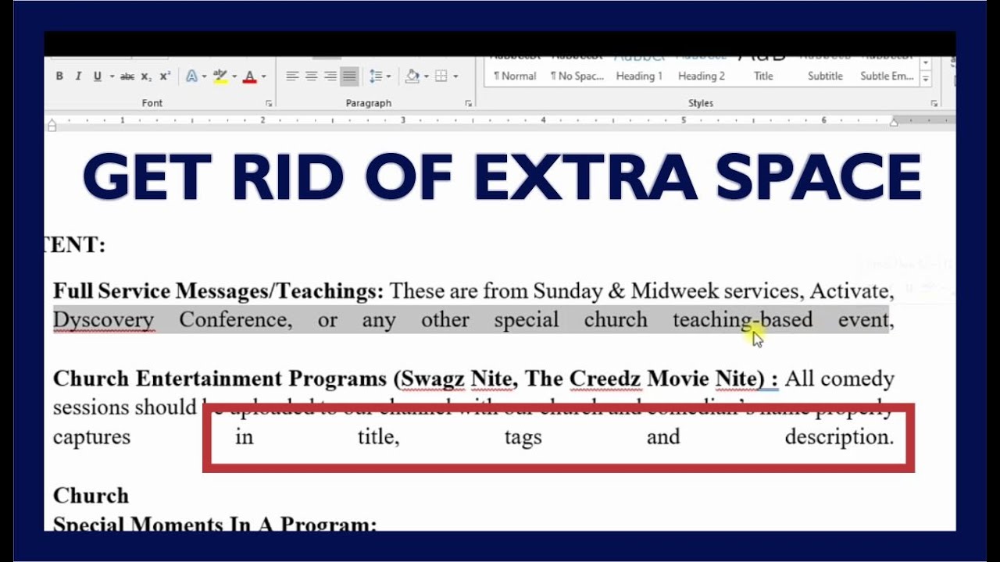Expand the underline style dropdown arrow
This screenshot has width=1000, height=562.
pos(112,76)
